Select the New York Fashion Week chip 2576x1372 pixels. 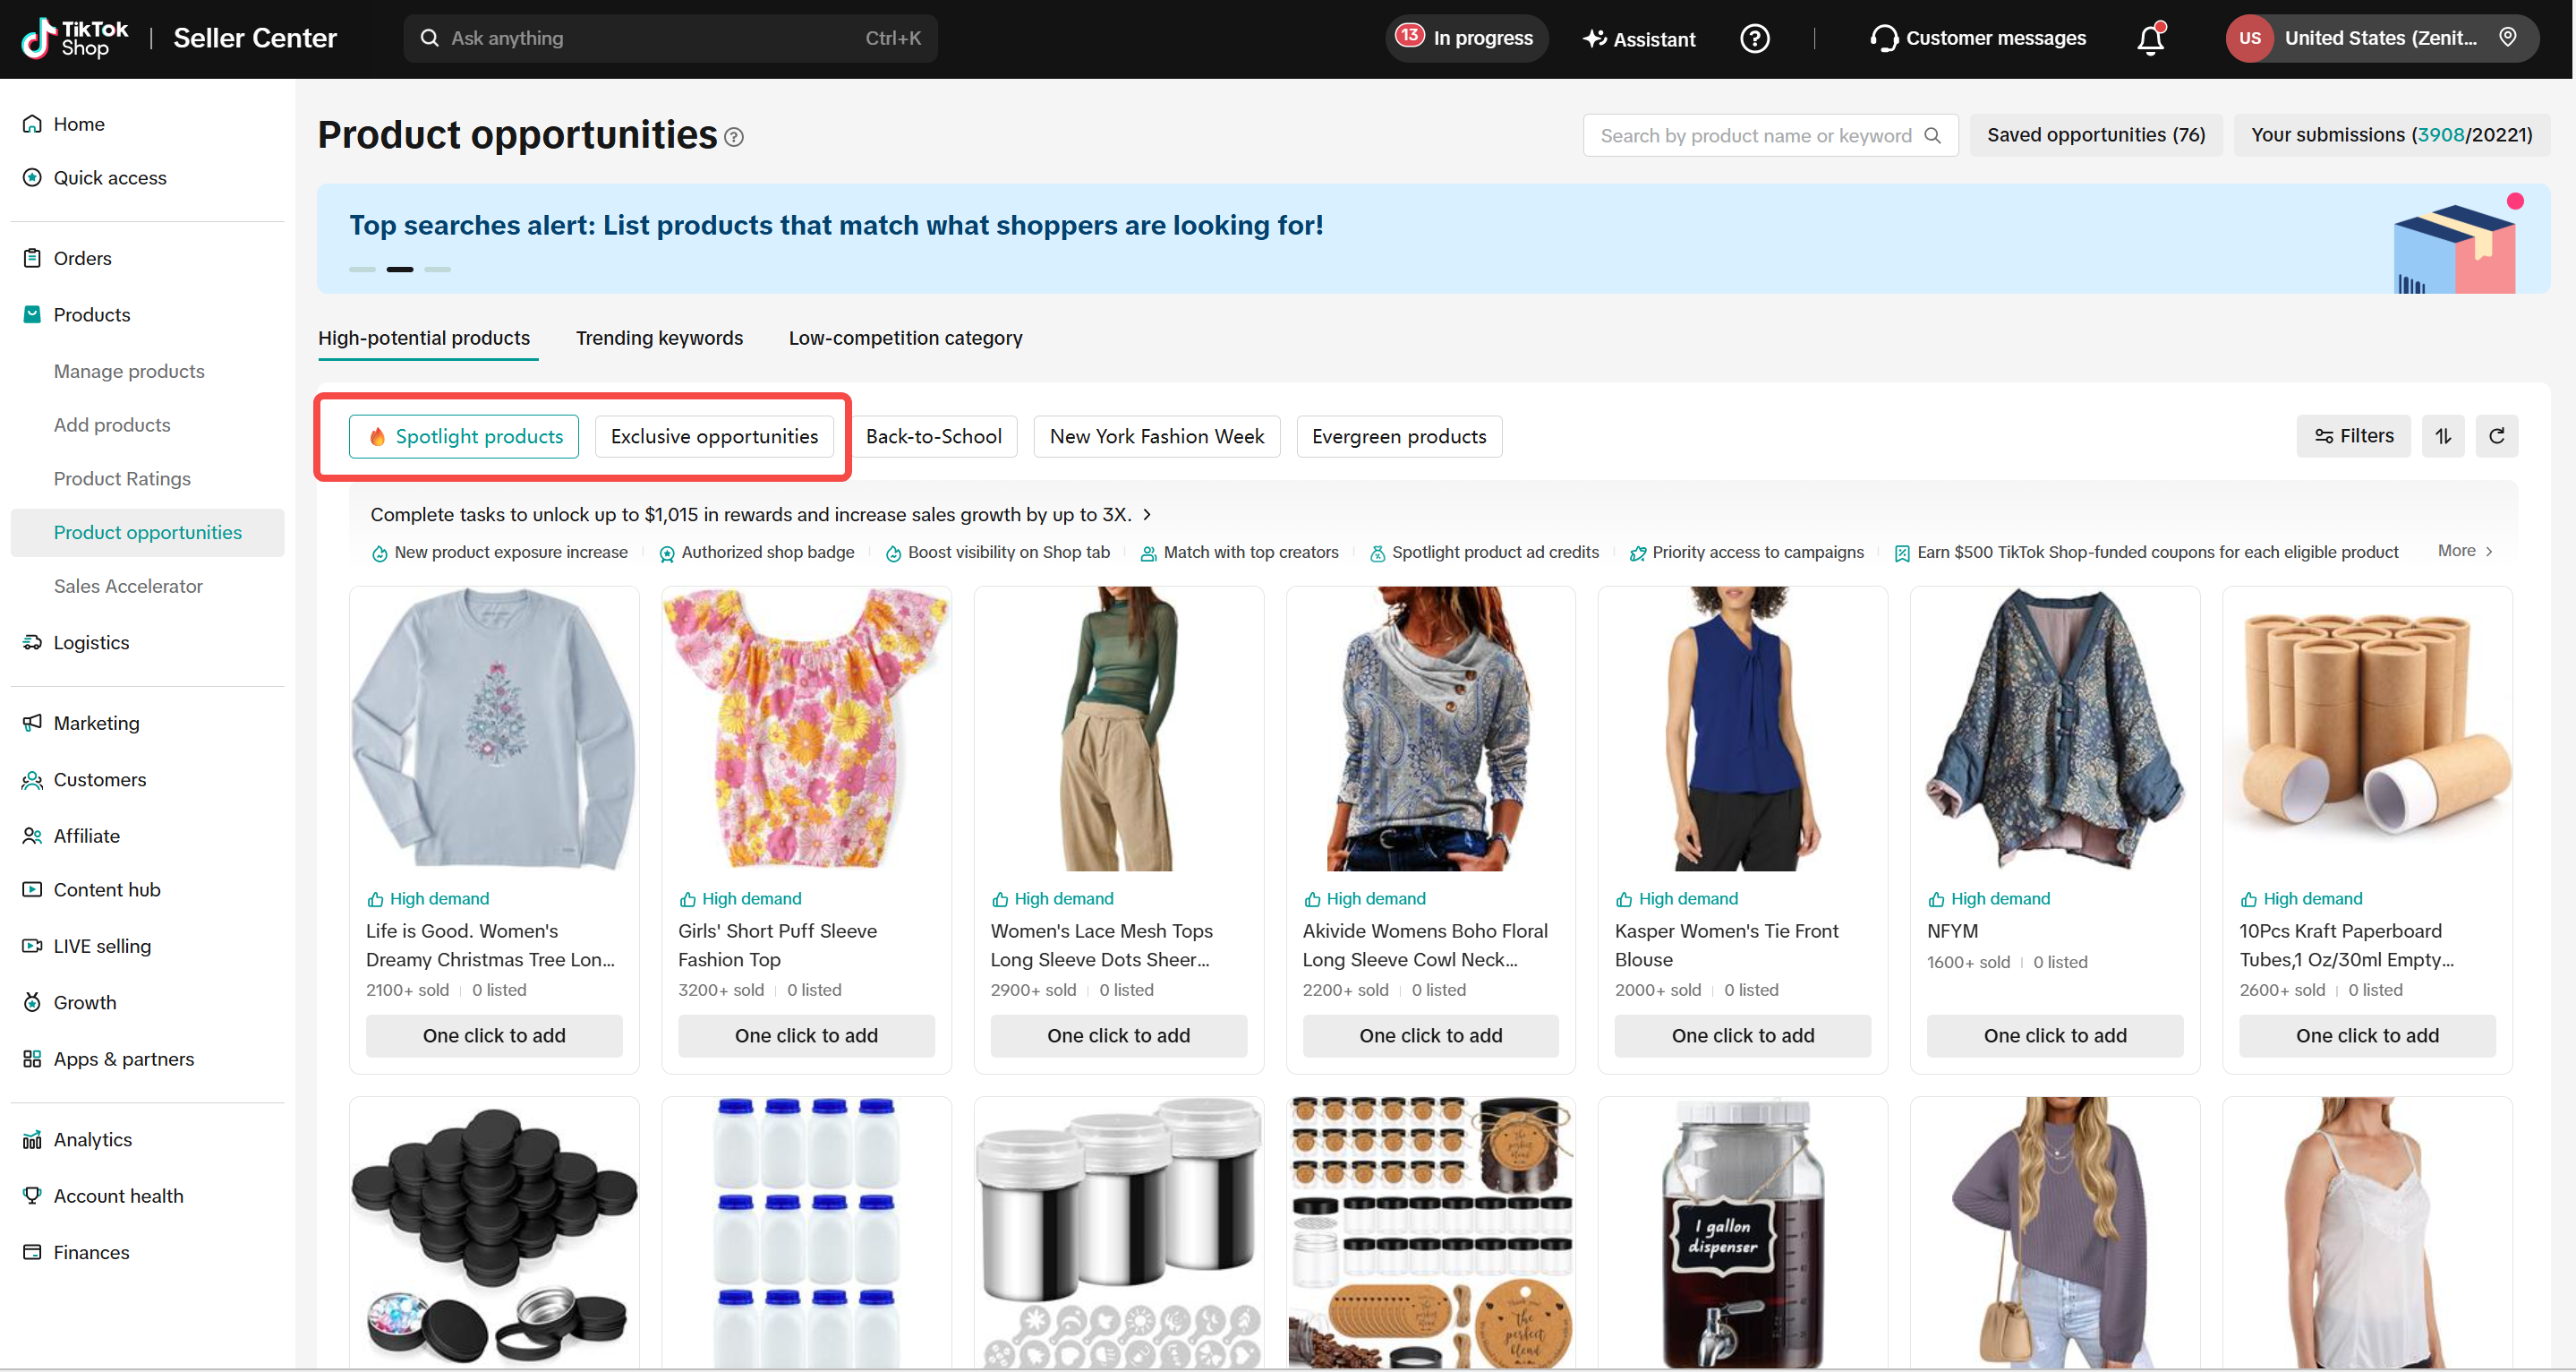(x=1157, y=436)
